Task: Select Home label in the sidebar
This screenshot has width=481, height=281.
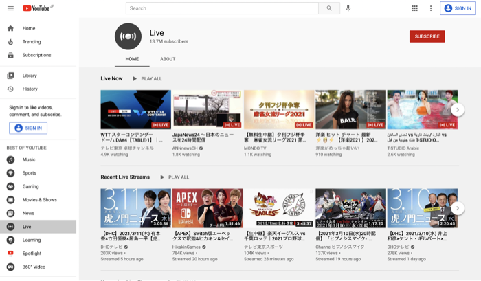Action: point(29,28)
